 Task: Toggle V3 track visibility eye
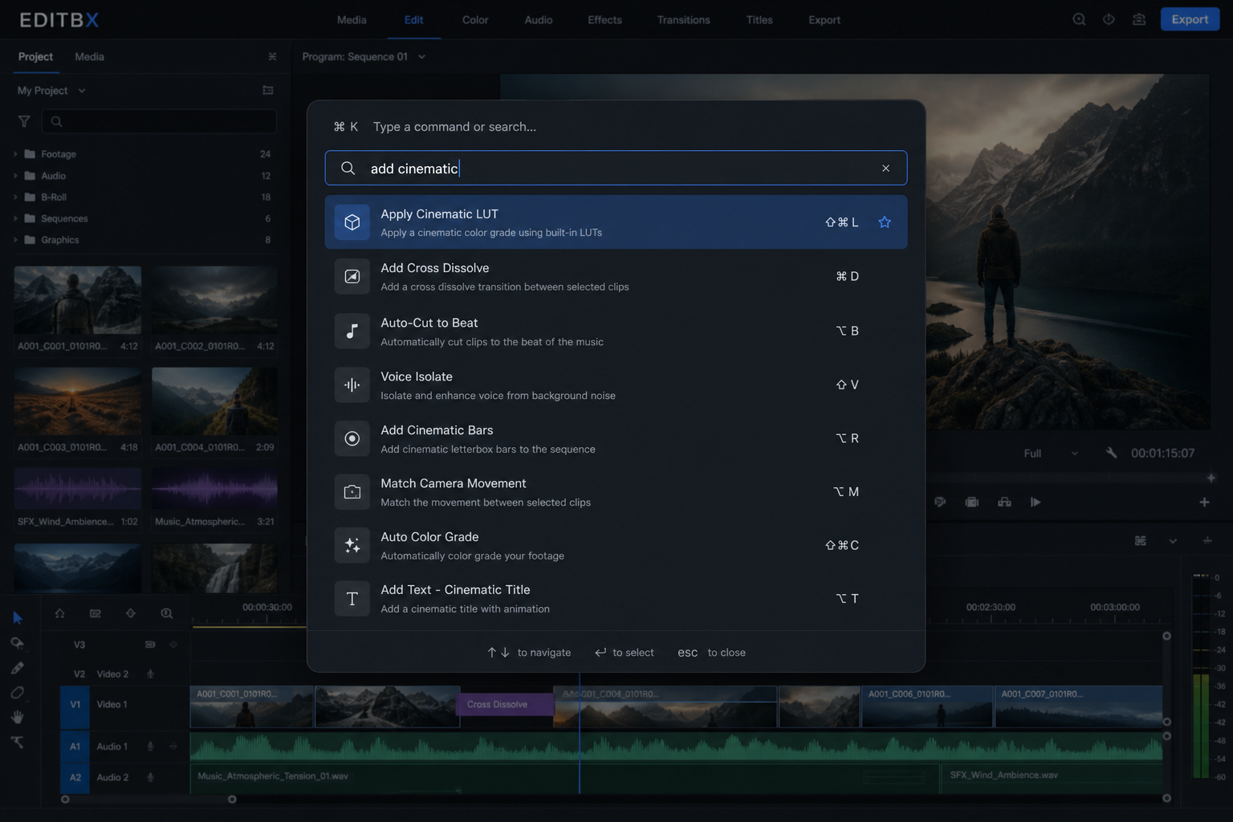point(150,645)
